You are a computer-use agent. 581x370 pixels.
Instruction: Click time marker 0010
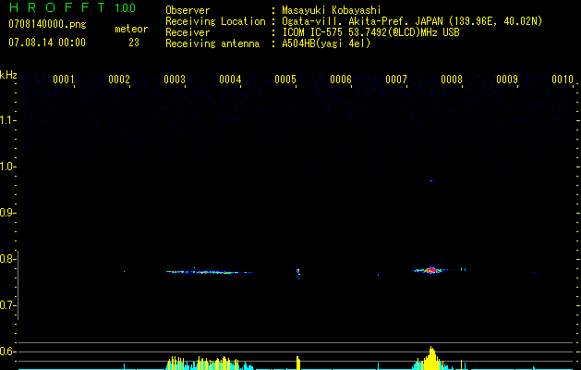pos(563,80)
